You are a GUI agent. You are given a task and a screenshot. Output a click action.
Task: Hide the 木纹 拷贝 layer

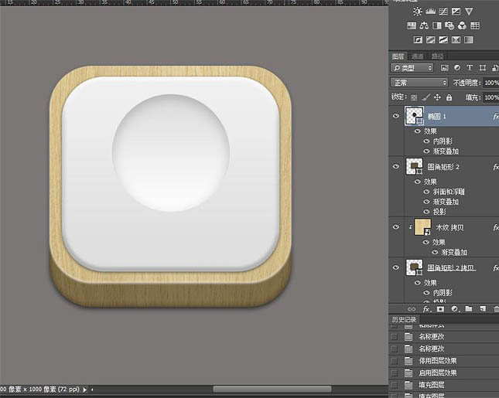(396, 226)
